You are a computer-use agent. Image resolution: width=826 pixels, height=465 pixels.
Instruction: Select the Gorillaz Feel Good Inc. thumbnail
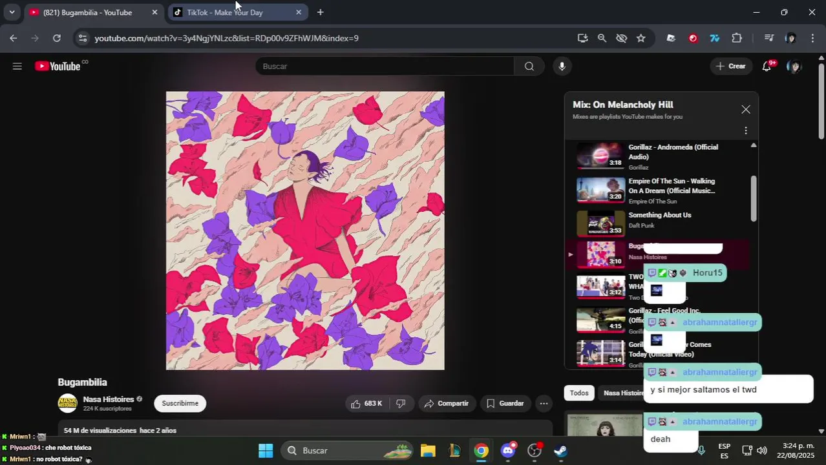tap(600, 320)
